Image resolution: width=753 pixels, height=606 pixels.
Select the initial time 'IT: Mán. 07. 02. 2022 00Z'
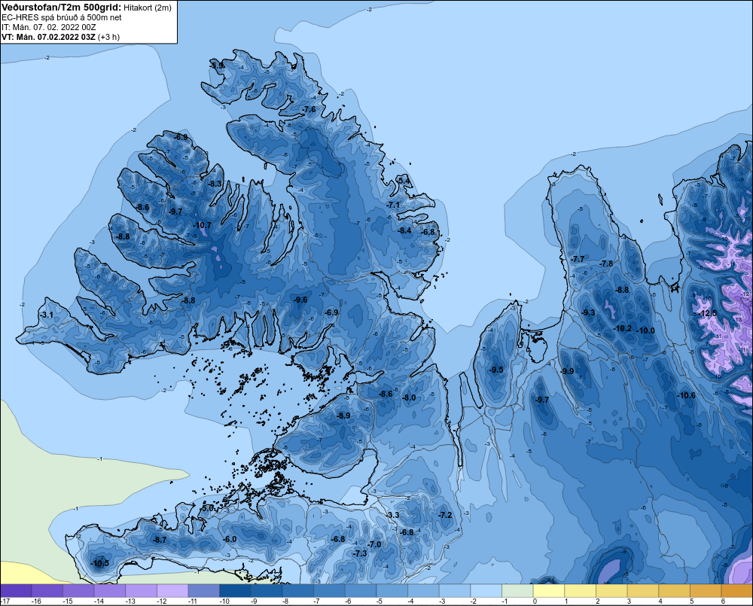48,27
